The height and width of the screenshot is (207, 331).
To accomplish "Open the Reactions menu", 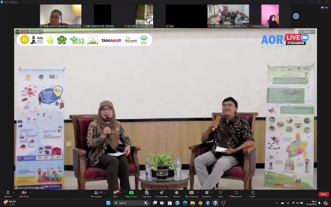I will pyautogui.click(x=207, y=194).
